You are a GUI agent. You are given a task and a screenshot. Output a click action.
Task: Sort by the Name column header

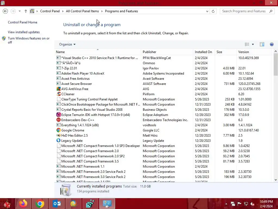point(98,52)
